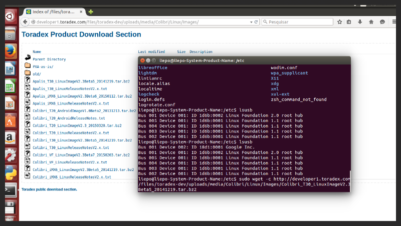Click 'zsh_command_not_found' in terminal listing
Image resolution: width=401 pixels, height=226 pixels.
pyautogui.click(x=298, y=99)
